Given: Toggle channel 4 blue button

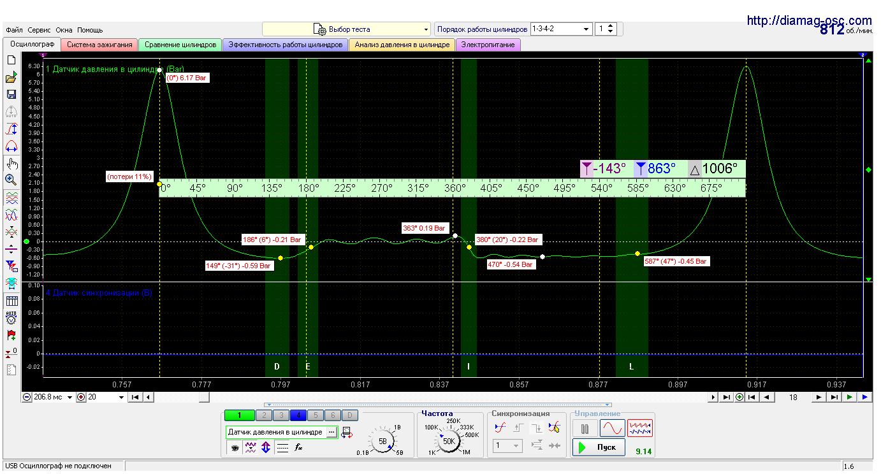Looking at the screenshot, I should [298, 415].
